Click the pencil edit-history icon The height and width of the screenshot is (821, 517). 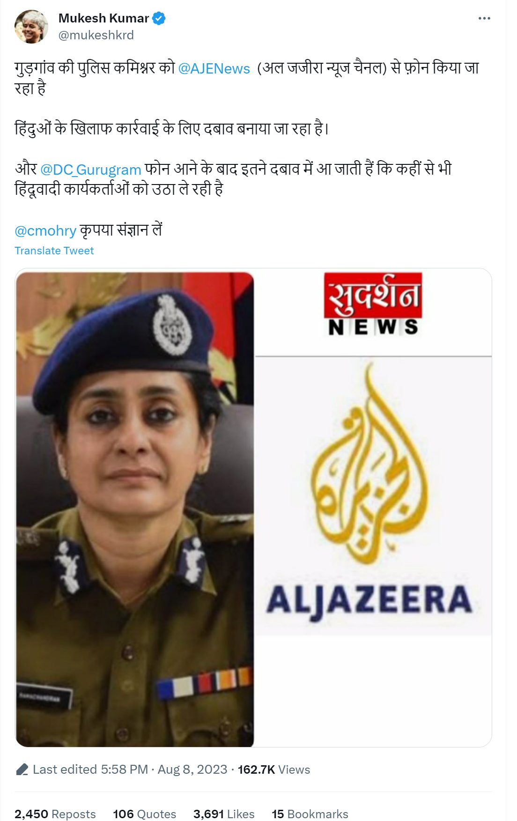pyautogui.click(x=22, y=769)
